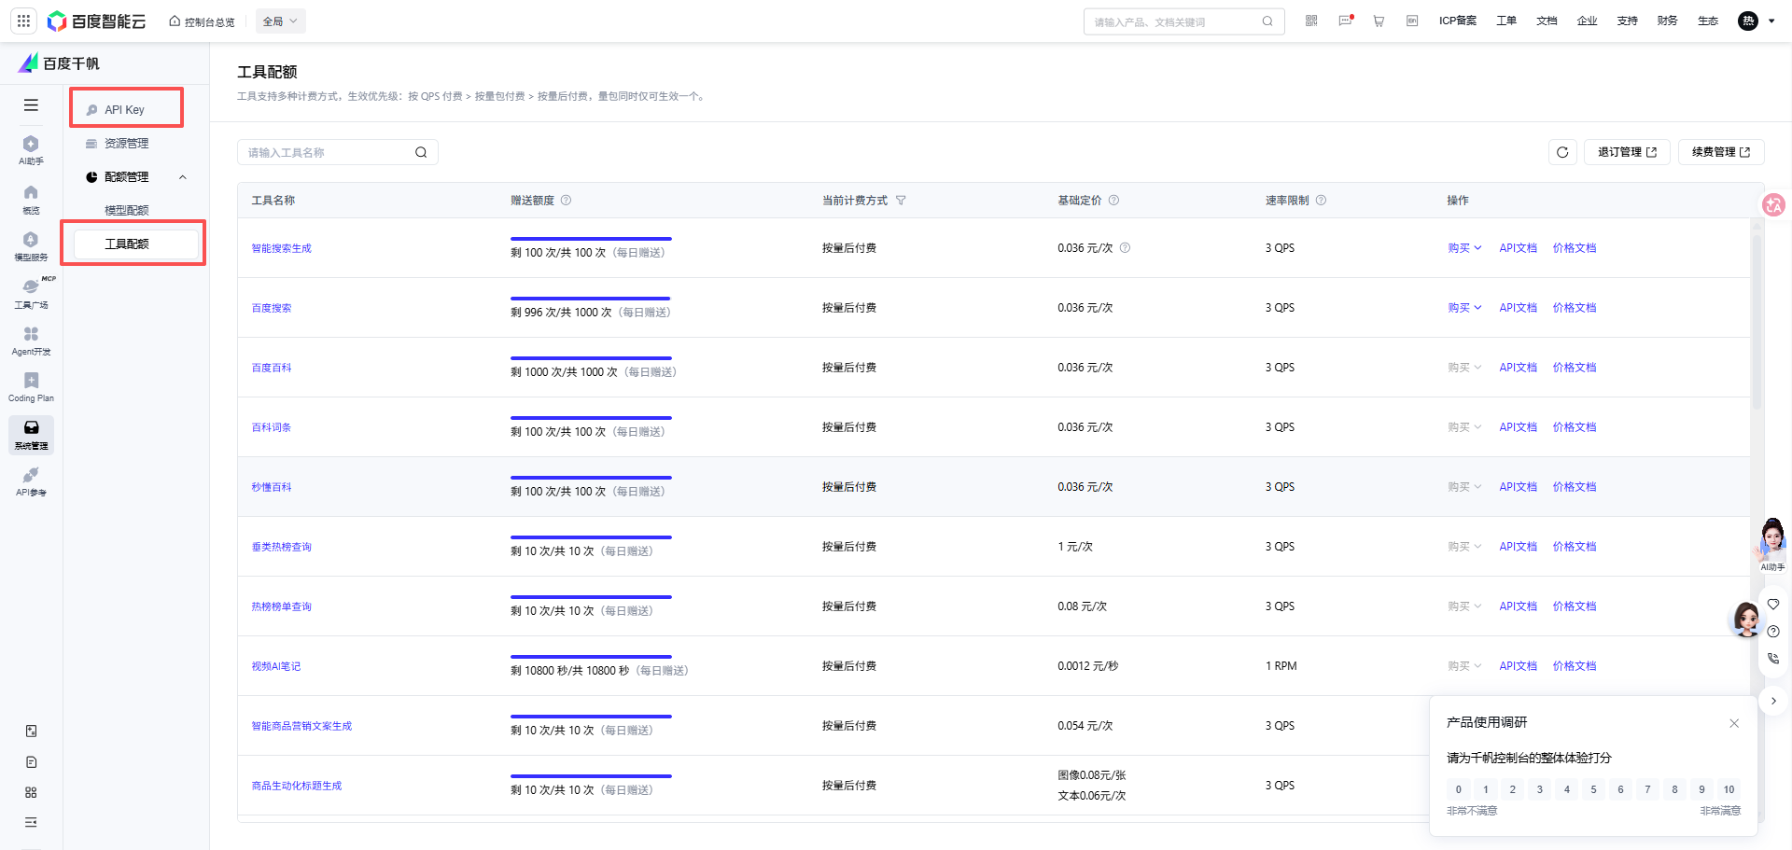Open 财务 in the top menu
The image size is (1792, 850).
click(x=1667, y=21)
